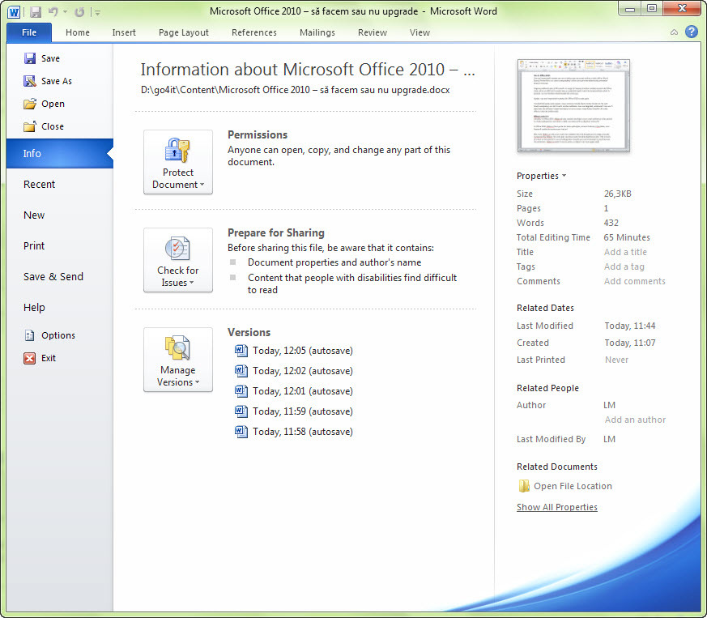Open autosave version Today, 11:59
Screen dimensions: 707x618
tap(294, 411)
